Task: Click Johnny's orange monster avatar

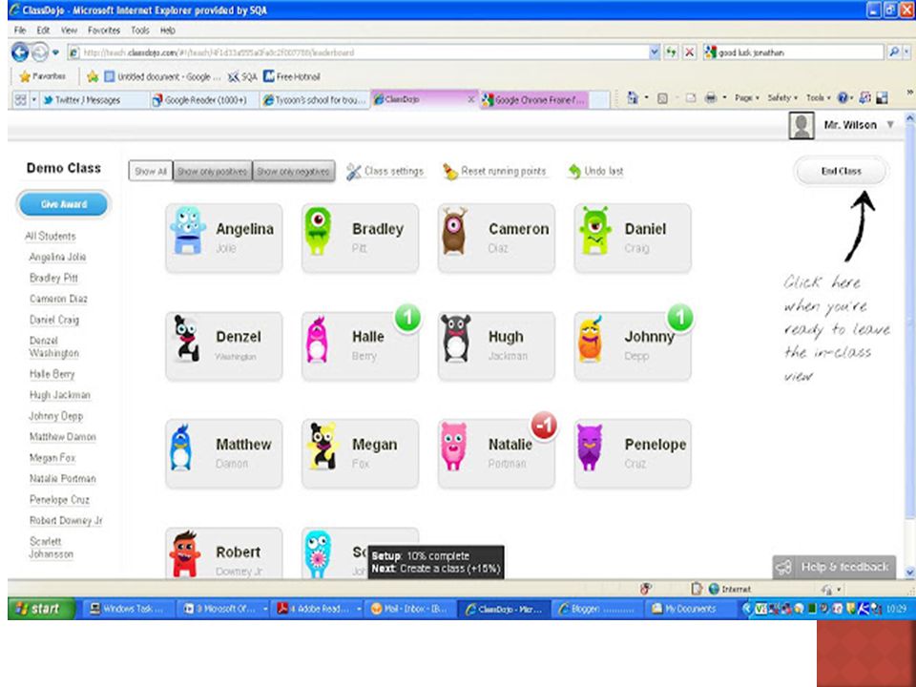Action: (x=590, y=339)
